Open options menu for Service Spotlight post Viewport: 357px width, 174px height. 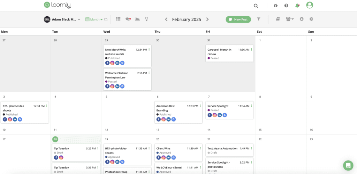251,106
